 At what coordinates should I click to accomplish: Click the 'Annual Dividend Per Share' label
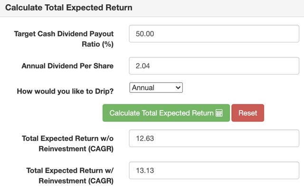tap(67, 66)
